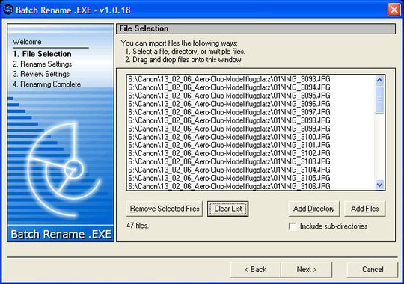Select Welcome step in sidebar
404x284 pixels.
pos(27,42)
